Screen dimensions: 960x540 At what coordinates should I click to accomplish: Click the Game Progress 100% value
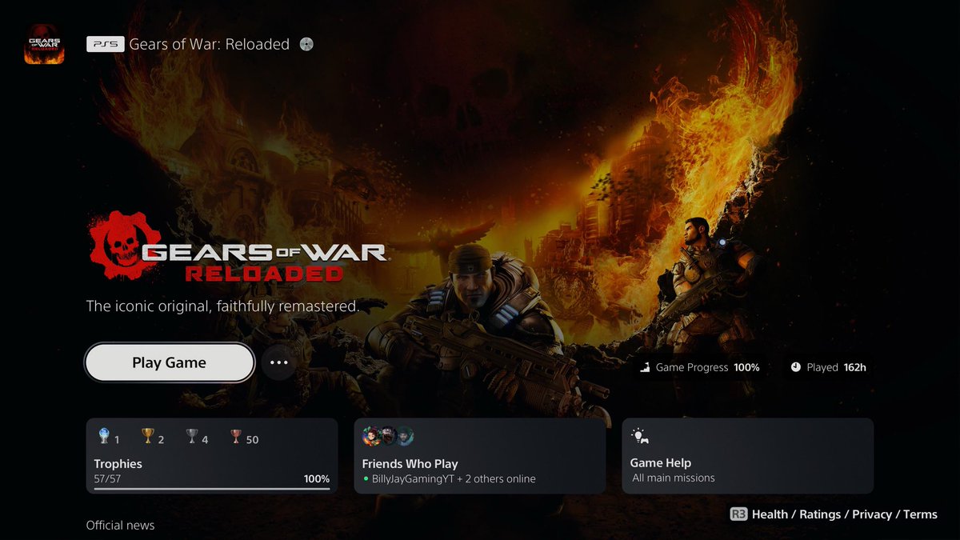coord(746,367)
